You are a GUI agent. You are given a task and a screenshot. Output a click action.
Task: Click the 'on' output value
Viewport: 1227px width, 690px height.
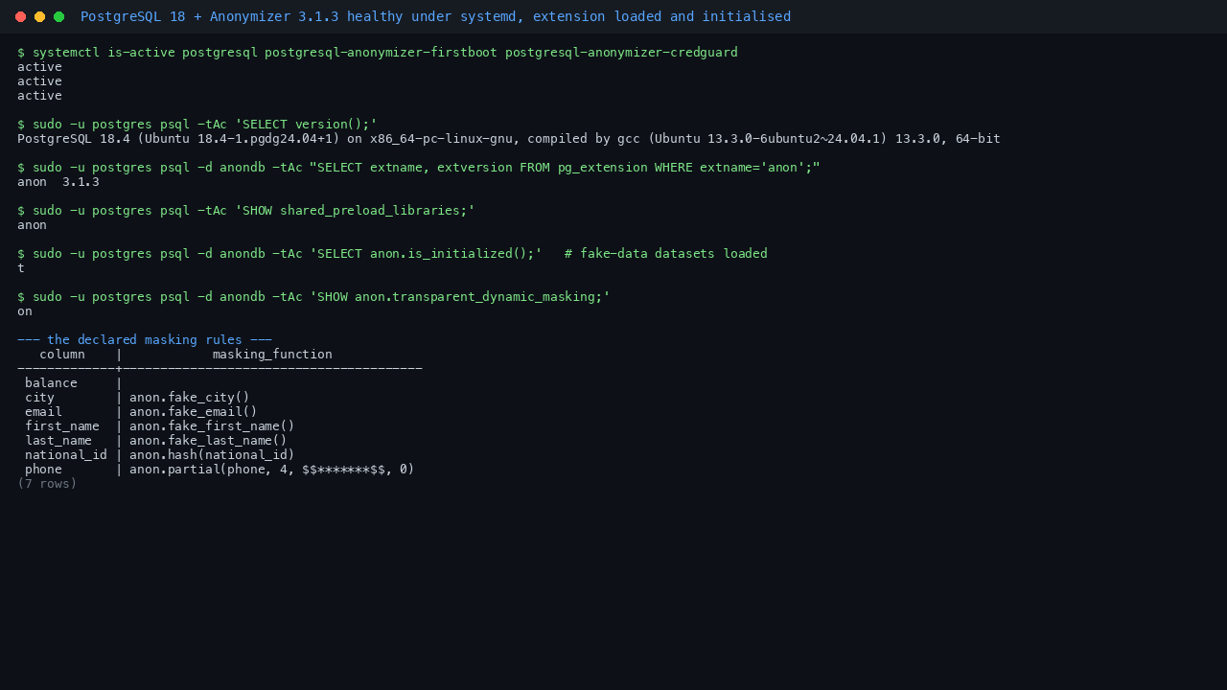point(25,311)
